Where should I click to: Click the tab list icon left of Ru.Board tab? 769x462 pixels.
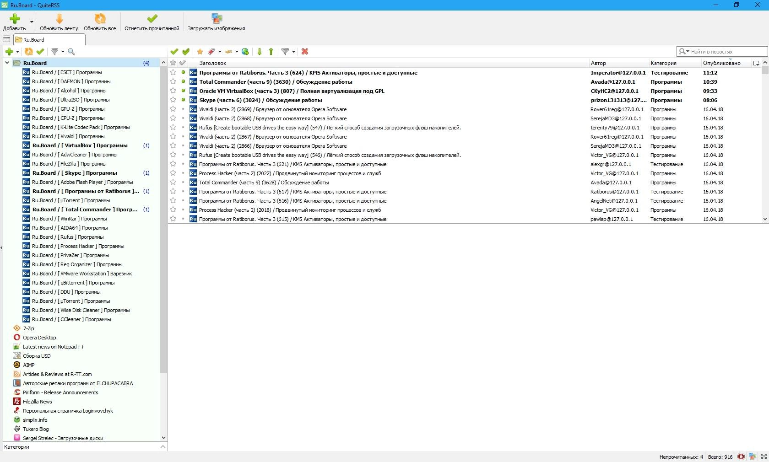click(6, 39)
